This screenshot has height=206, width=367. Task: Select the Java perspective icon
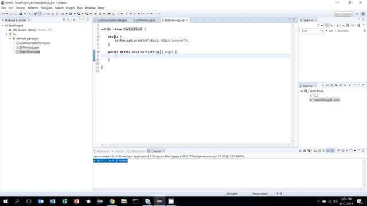coord(363,14)
